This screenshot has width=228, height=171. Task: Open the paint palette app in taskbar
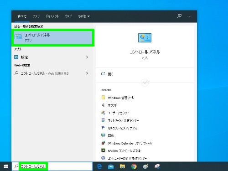tap(145, 166)
